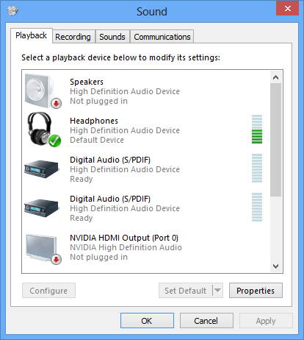Switch to the Recording tab
Viewport: 304px width, 340px height.
point(73,37)
